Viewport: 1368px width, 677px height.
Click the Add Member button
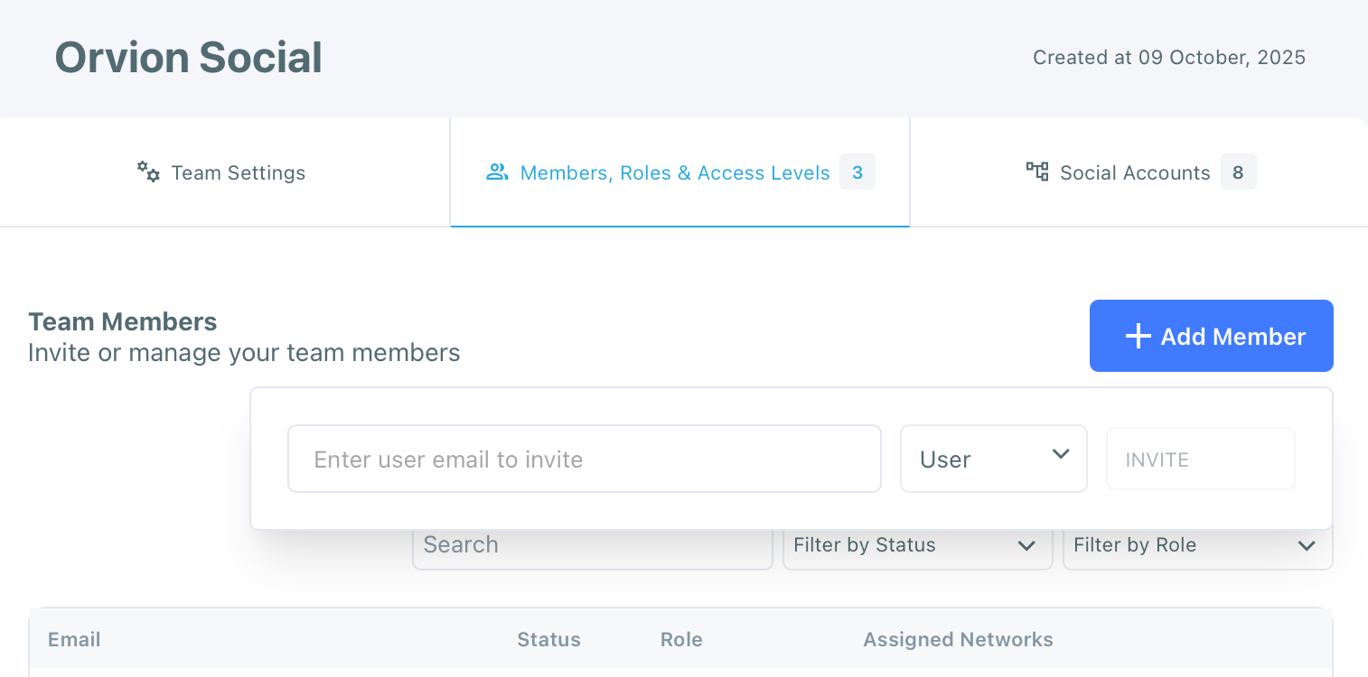(x=1211, y=335)
